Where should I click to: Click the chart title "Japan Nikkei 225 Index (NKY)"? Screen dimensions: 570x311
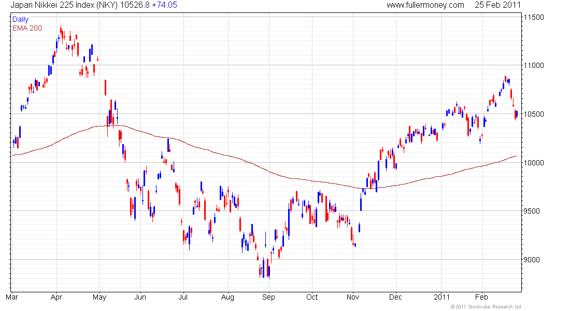(x=64, y=5)
